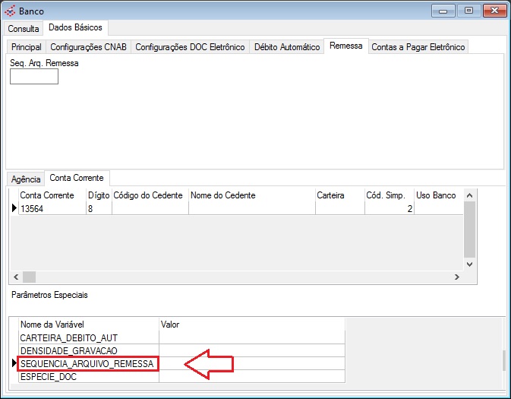Click the Banco app icon in title bar
Image resolution: width=511 pixels, height=399 pixels.
tap(11, 11)
